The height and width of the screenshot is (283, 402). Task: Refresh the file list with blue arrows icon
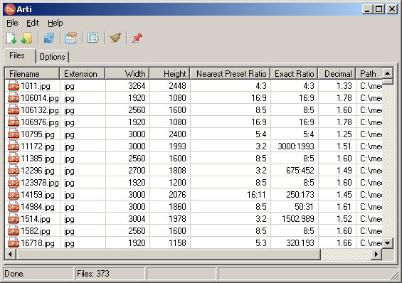click(x=48, y=38)
